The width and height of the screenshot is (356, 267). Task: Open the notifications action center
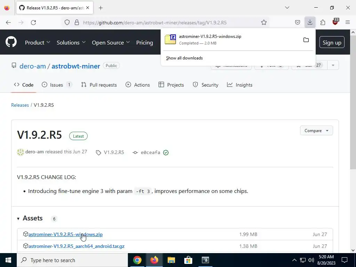(345, 260)
